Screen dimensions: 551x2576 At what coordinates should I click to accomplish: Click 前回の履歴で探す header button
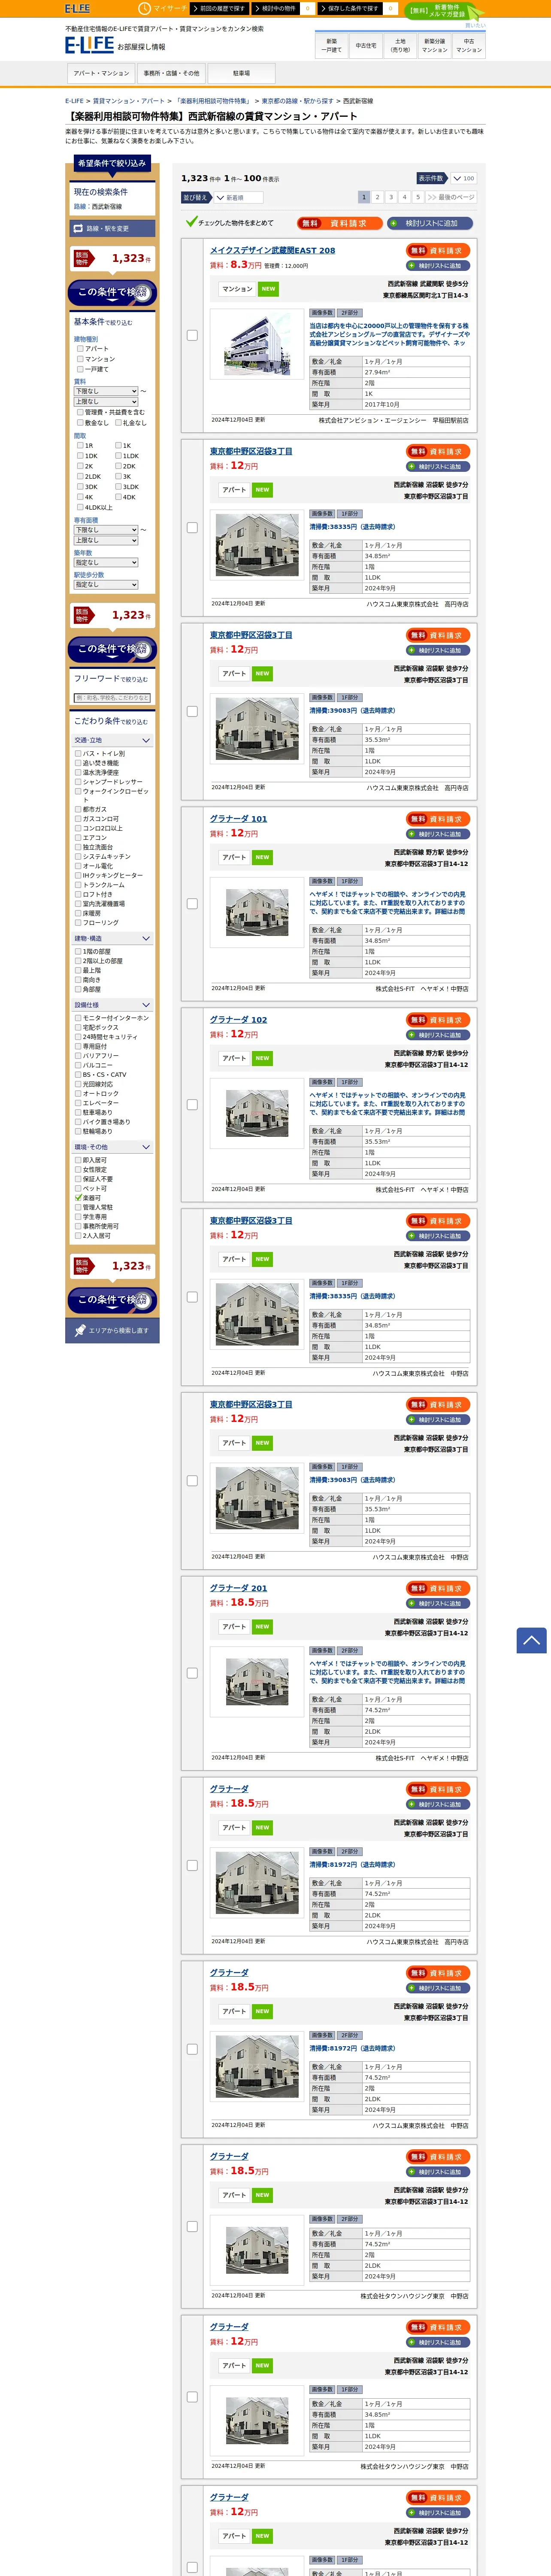(221, 8)
